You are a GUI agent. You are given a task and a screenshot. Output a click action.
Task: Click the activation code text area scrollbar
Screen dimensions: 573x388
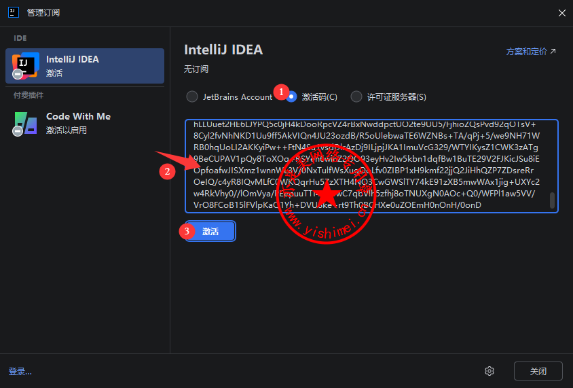(552, 200)
